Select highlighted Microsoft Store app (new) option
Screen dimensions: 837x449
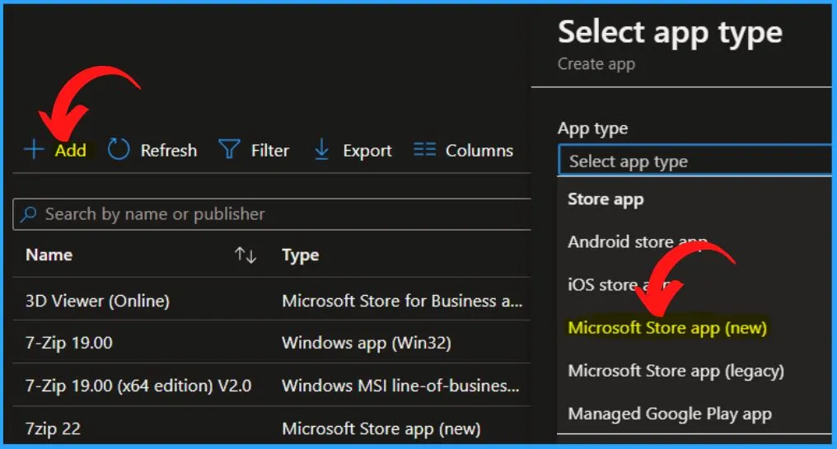[667, 328]
